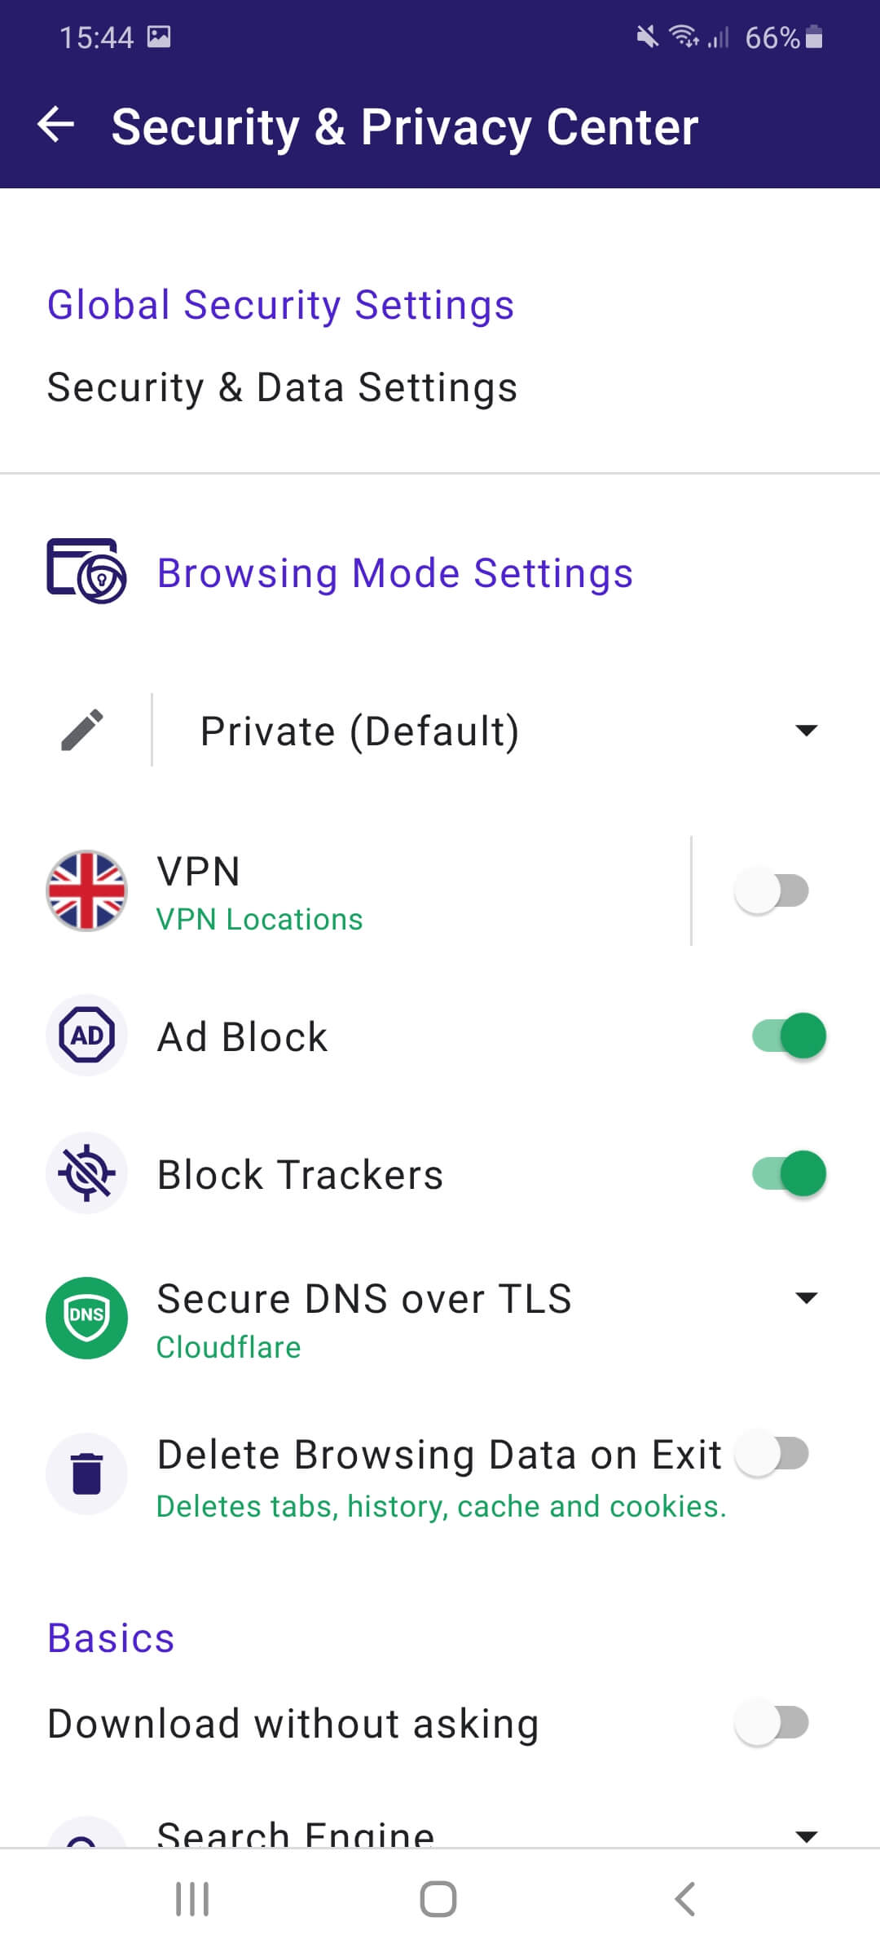Expand the Search Engine dropdown arrow
880x1957 pixels.
tap(806, 1836)
